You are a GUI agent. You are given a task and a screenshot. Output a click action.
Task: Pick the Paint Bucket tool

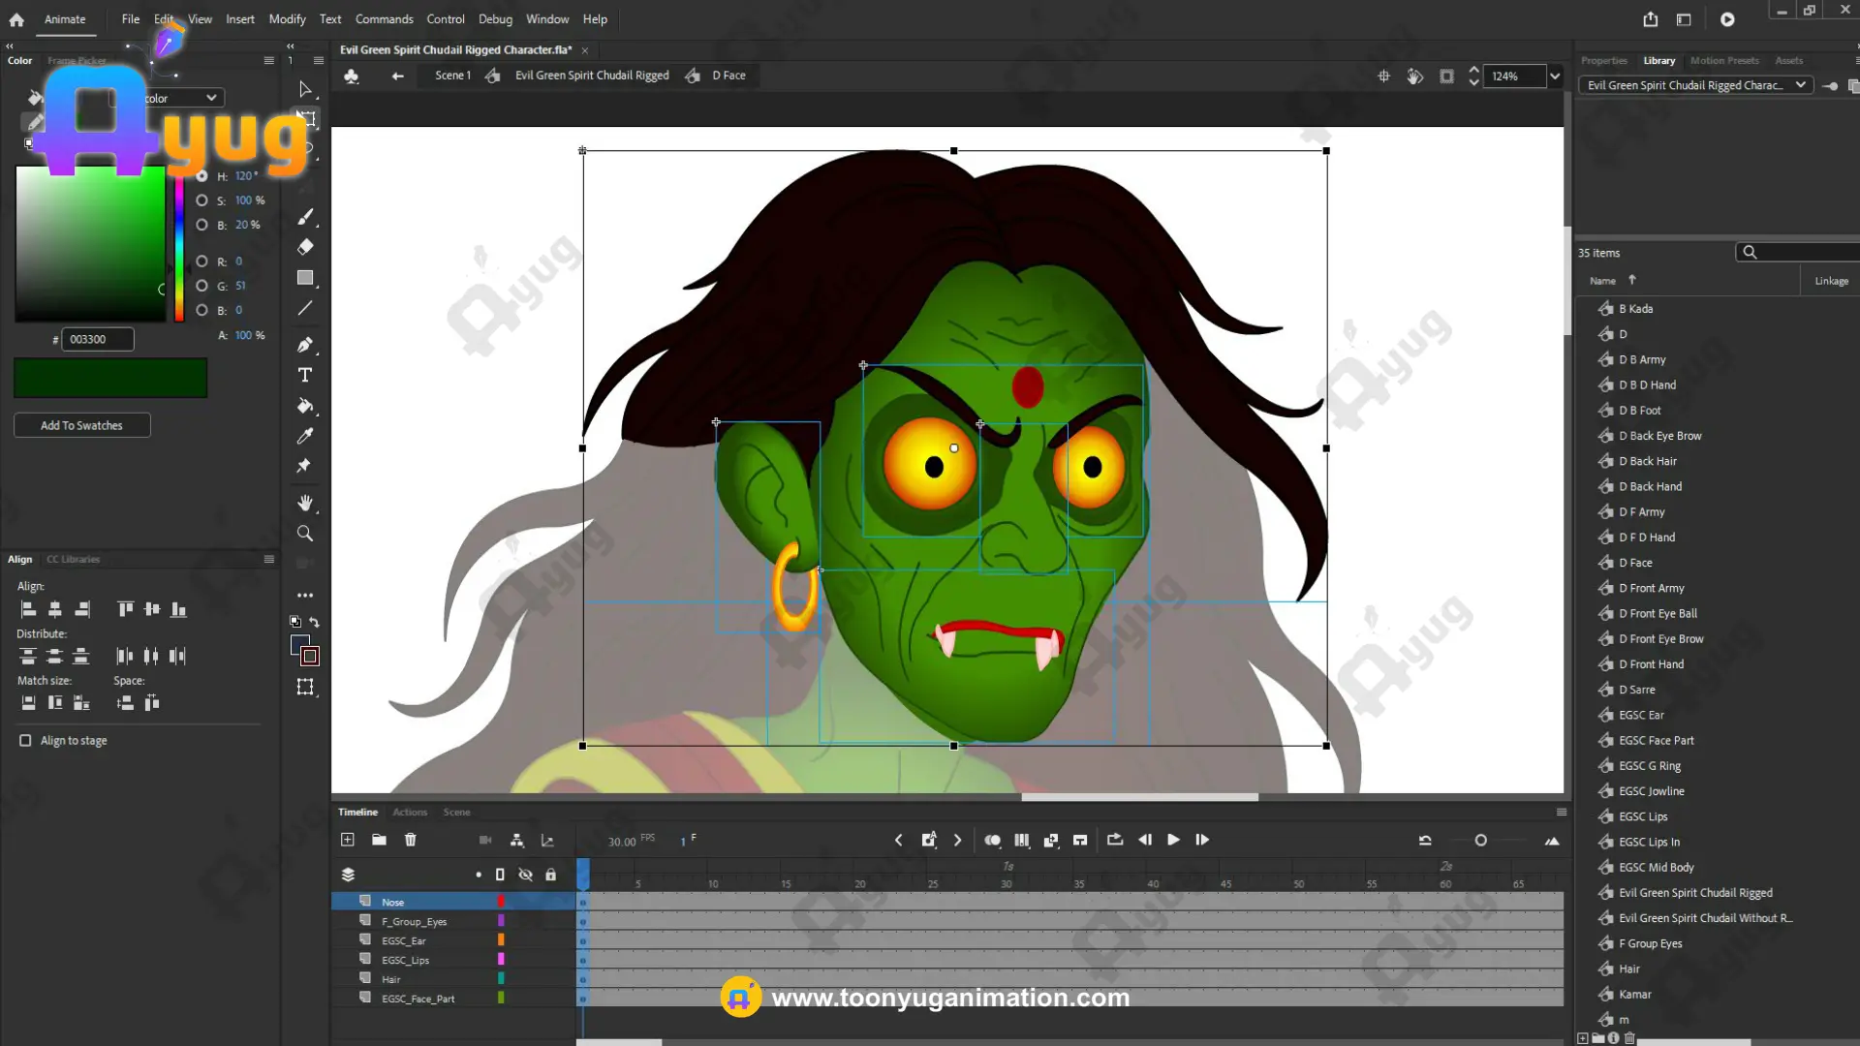point(305,406)
